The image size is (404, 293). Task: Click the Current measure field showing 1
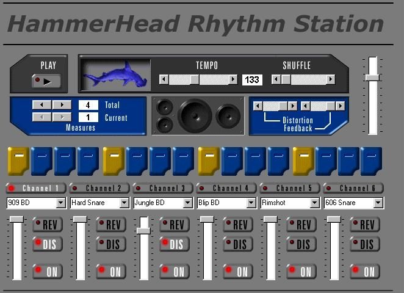[x=88, y=117]
